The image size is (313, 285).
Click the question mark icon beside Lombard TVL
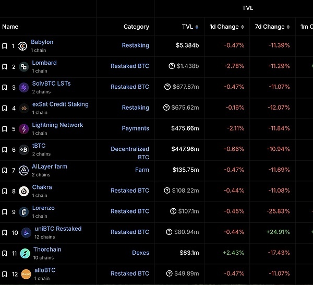click(x=172, y=66)
